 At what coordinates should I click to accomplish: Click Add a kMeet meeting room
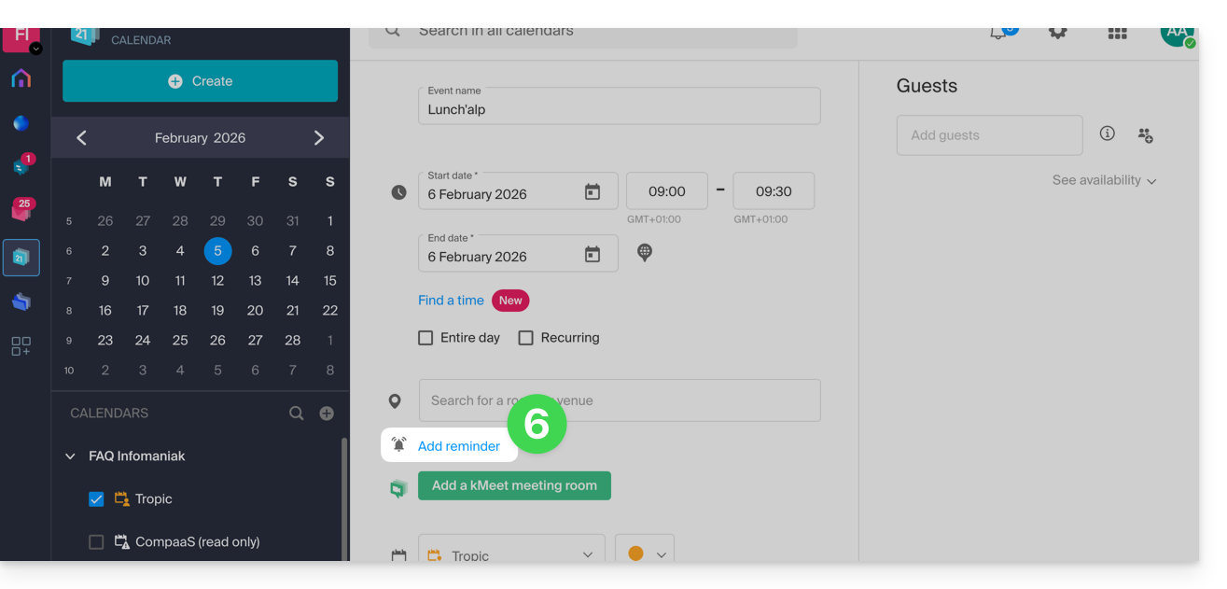click(x=514, y=485)
